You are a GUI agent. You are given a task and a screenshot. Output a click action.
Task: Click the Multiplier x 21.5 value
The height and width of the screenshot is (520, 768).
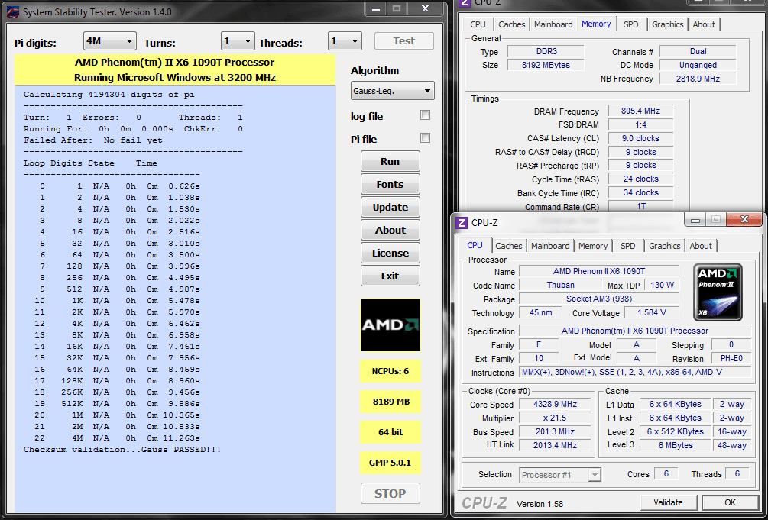click(555, 418)
